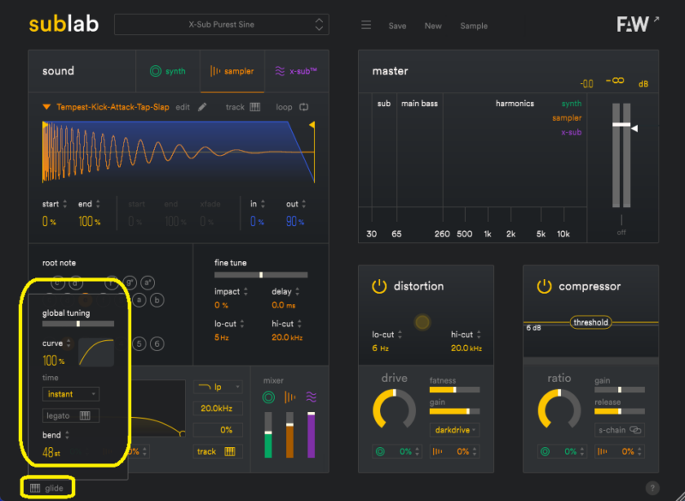Open the darkdrive distortion type dropdown
This screenshot has width=685, height=501.
point(455,429)
